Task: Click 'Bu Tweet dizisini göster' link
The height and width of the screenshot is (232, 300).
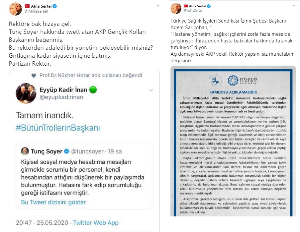Action: pos(53,202)
